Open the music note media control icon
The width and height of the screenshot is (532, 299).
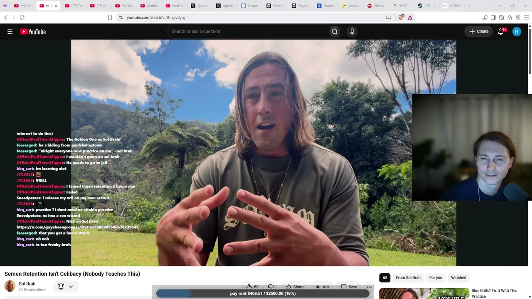485,17
